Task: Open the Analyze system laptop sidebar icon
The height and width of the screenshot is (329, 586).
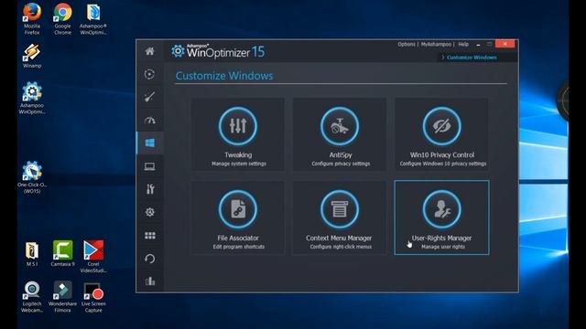Action: pyautogui.click(x=149, y=166)
